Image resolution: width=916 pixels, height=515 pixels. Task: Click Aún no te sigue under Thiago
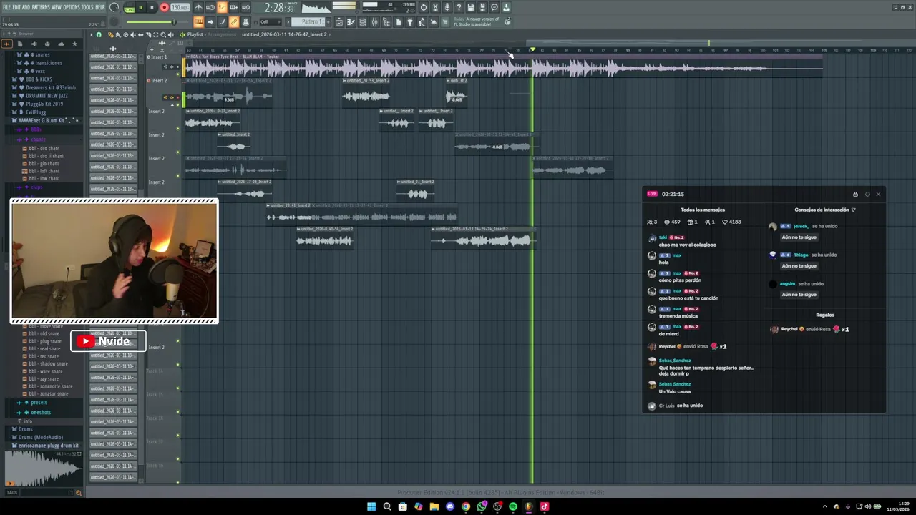click(x=799, y=265)
